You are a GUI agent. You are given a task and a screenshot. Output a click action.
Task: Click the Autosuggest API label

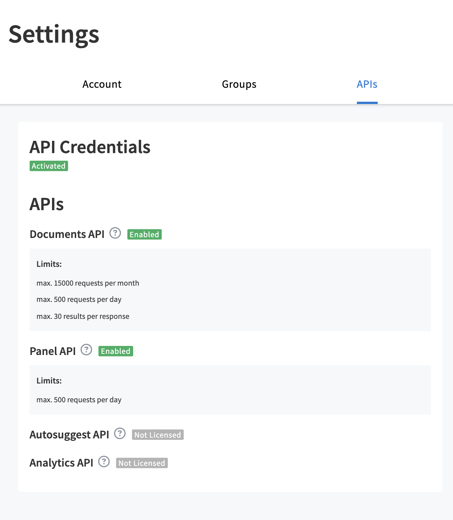point(69,435)
